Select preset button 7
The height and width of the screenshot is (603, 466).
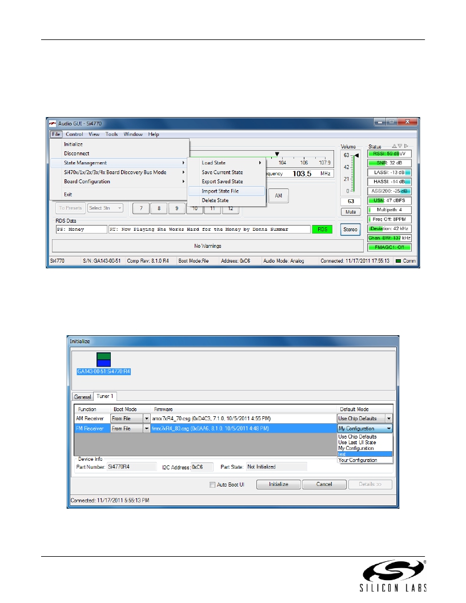tap(141, 208)
